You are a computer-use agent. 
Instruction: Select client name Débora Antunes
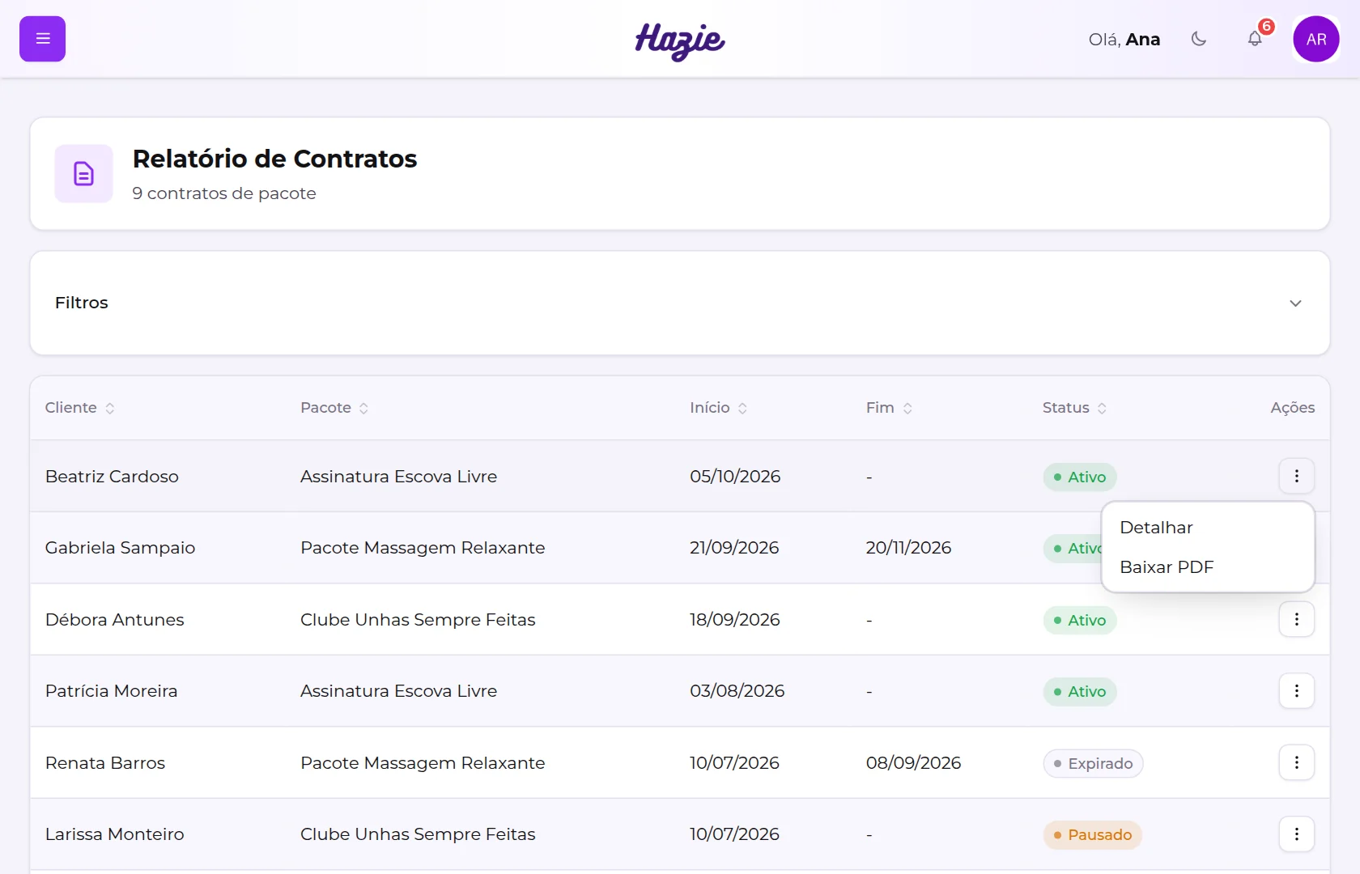point(114,620)
